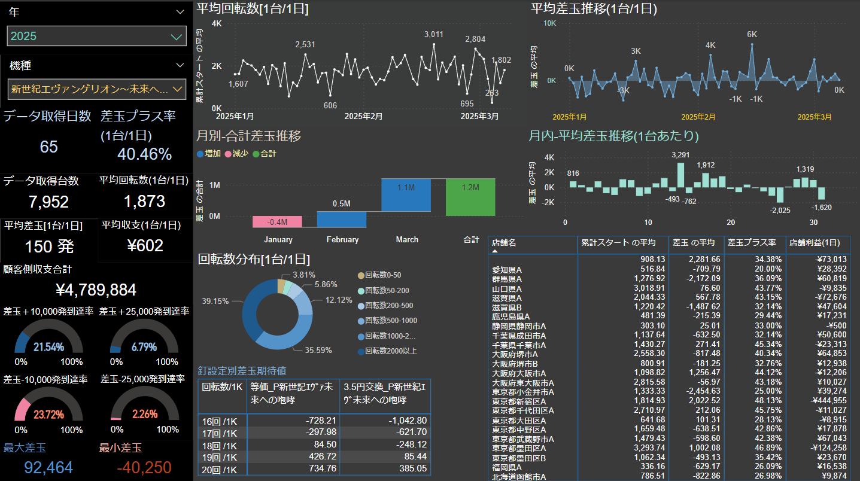Click the green 合計 legend marker
Viewport: 860px width, 481px height.
click(256, 154)
